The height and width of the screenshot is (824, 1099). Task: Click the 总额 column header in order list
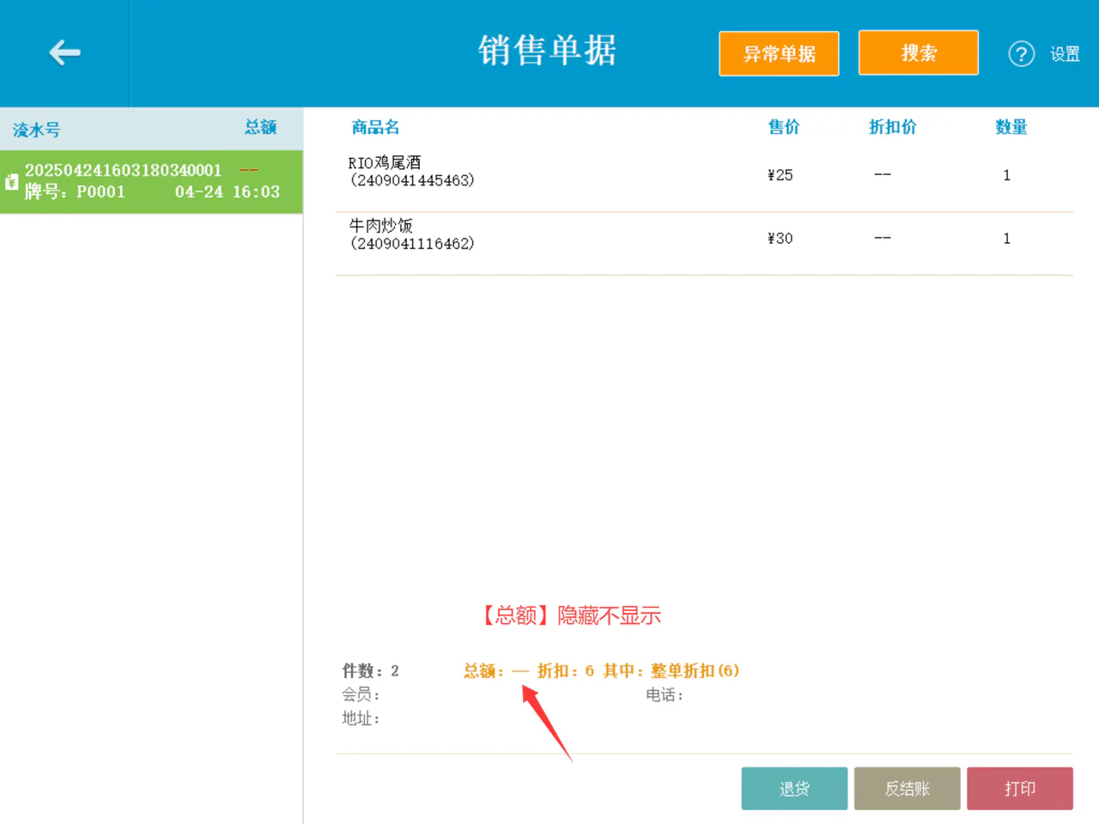[x=260, y=127]
